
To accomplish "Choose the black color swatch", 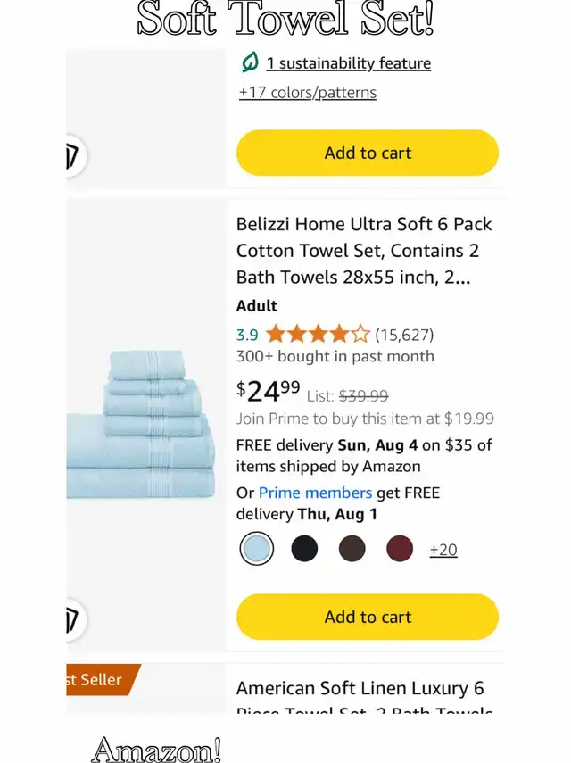I will 304,549.
